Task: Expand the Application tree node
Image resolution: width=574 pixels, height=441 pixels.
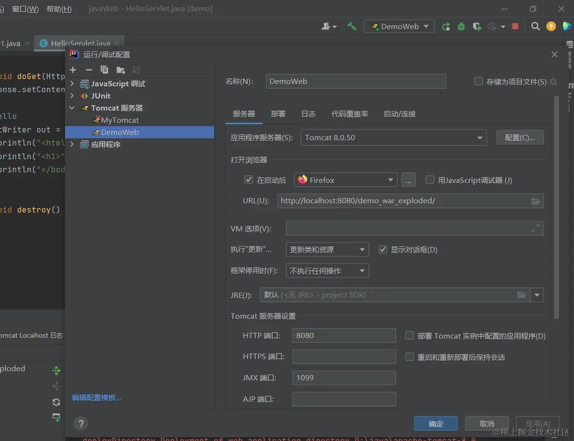Action: click(x=72, y=145)
